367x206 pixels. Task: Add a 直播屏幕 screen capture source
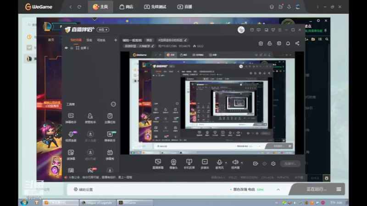point(158,164)
